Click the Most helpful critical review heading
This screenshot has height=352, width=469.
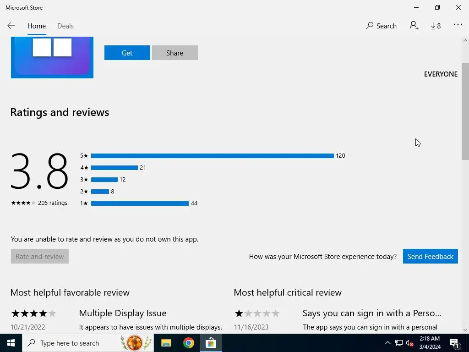tap(288, 292)
